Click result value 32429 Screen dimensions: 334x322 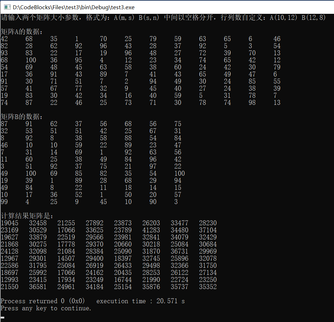click(208, 237)
